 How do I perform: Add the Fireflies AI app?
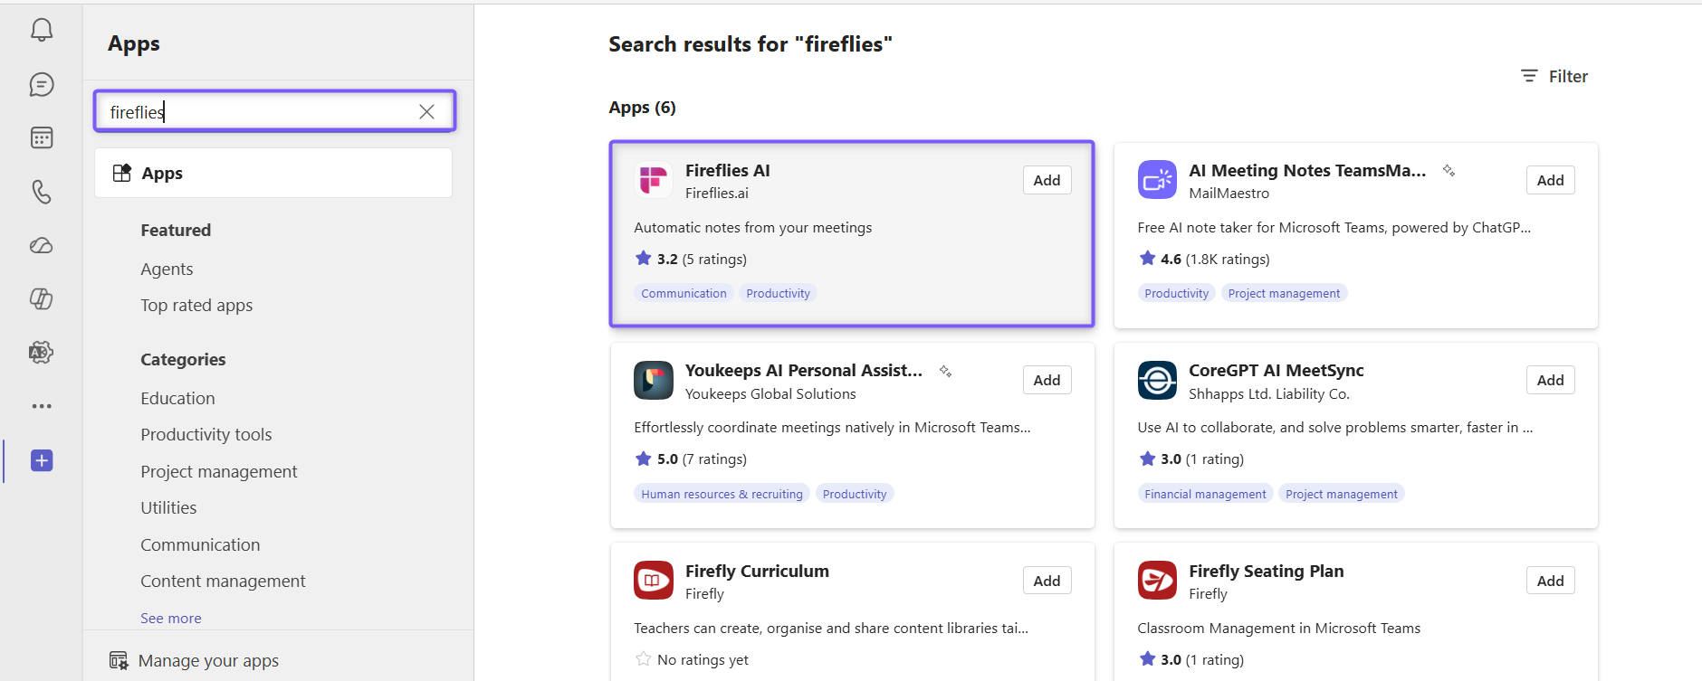click(1047, 180)
